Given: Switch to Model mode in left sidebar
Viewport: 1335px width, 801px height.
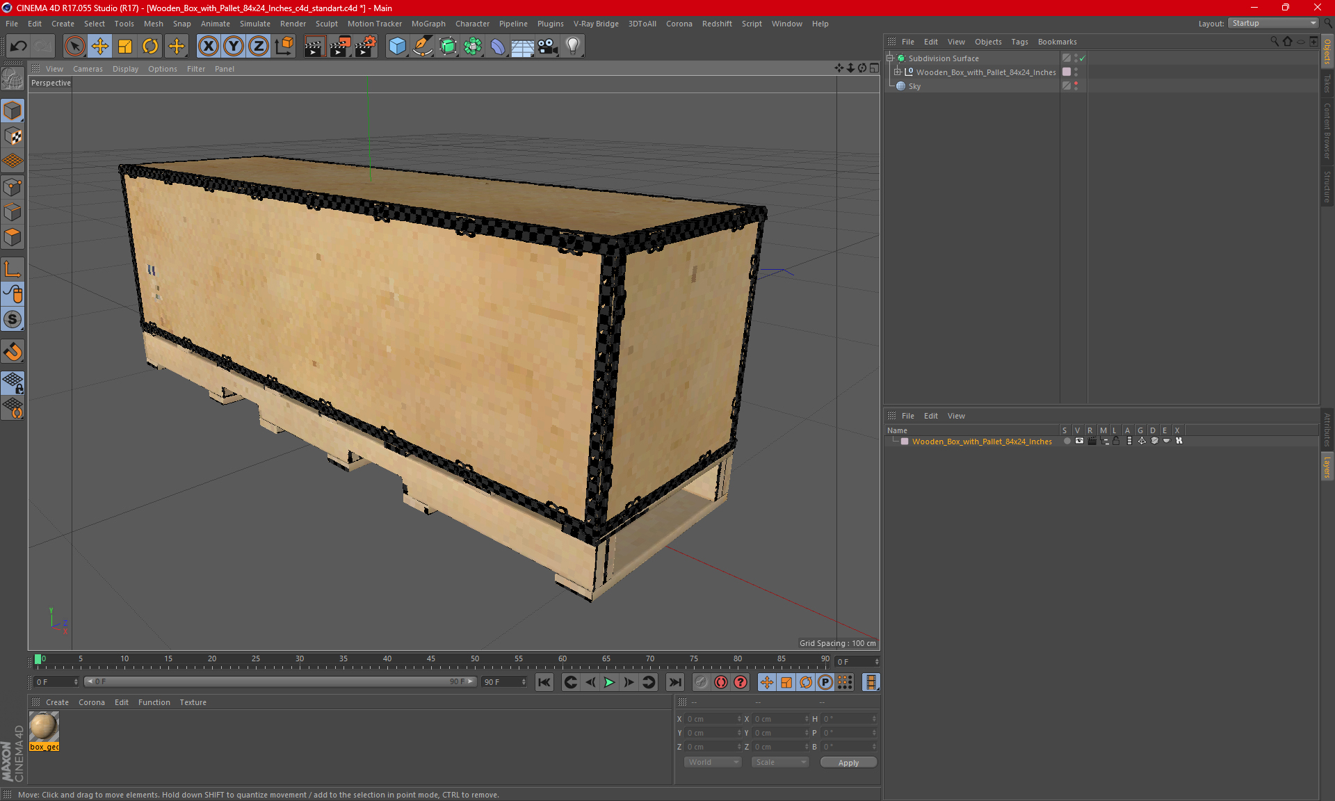Looking at the screenshot, I should pos(13,111).
